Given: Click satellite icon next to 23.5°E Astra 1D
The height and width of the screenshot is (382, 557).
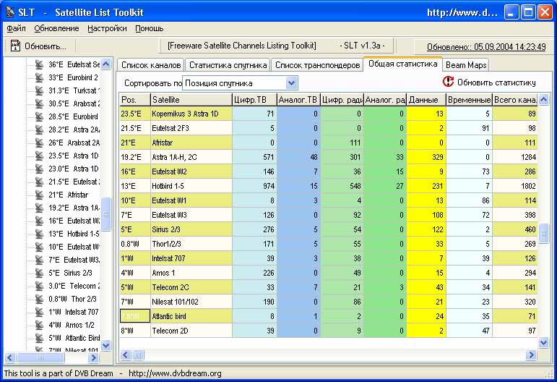Looking at the screenshot, I should [x=39, y=156].
